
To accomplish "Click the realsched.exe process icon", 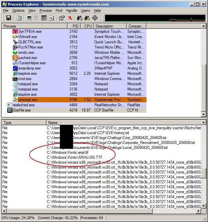I will click(x=10, y=105).
